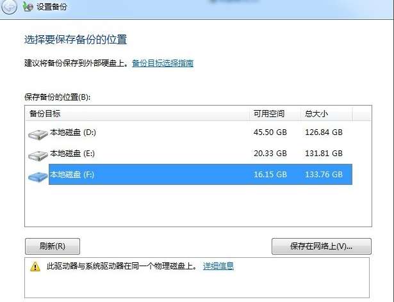Click the 126.84 GB total size cell
The height and width of the screenshot is (302, 394).
[324, 132]
